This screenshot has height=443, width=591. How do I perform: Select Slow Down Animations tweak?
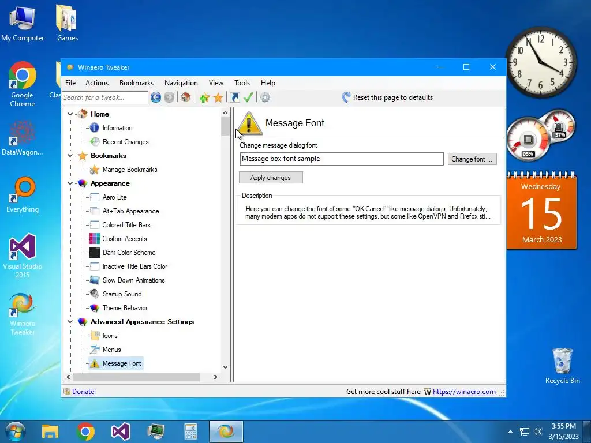pyautogui.click(x=133, y=280)
